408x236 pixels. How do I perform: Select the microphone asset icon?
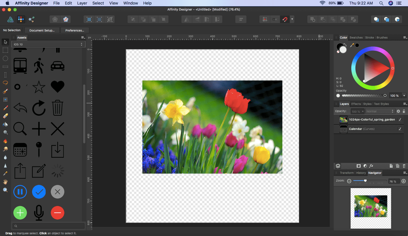tap(39, 213)
